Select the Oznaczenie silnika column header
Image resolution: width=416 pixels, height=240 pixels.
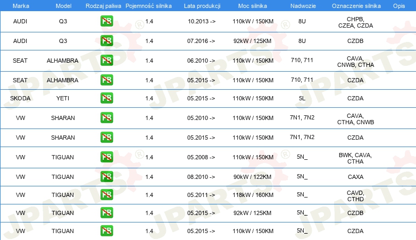356,6
